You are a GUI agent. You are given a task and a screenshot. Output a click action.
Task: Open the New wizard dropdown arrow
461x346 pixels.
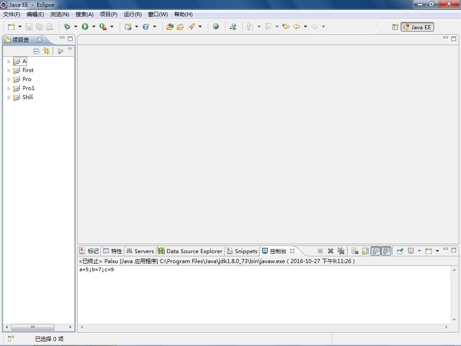pyautogui.click(x=20, y=27)
